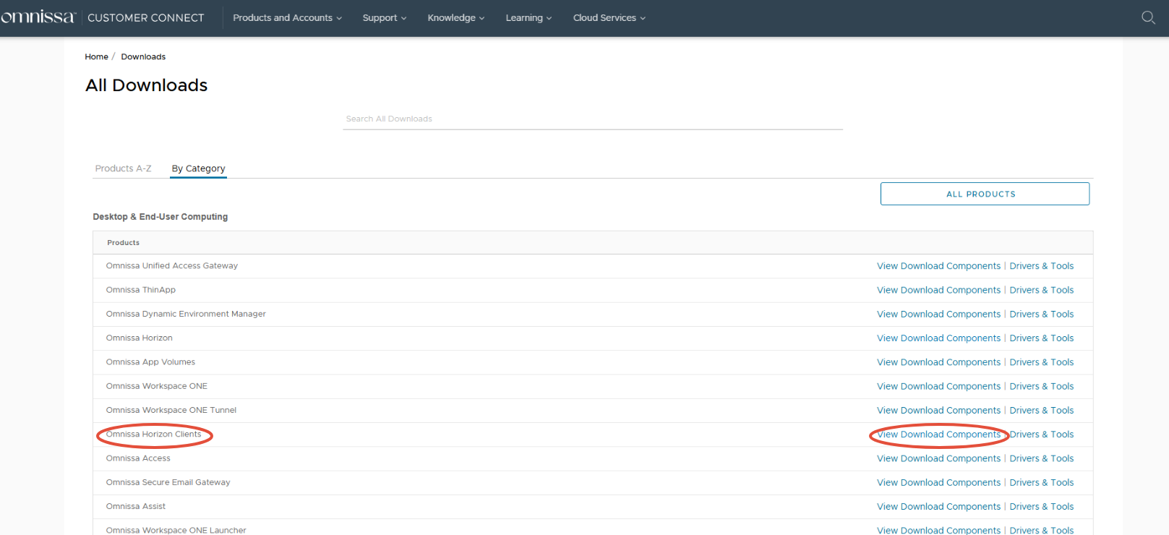This screenshot has width=1169, height=535.
Task: Select Omnissa Workspace ONE Launcher name
Action: (x=176, y=530)
